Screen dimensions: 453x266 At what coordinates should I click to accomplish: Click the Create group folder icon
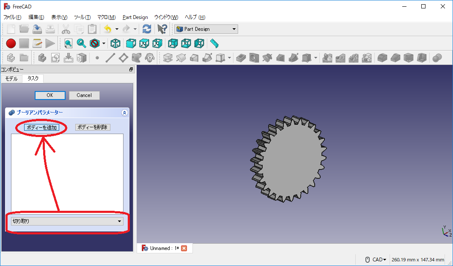24,58
